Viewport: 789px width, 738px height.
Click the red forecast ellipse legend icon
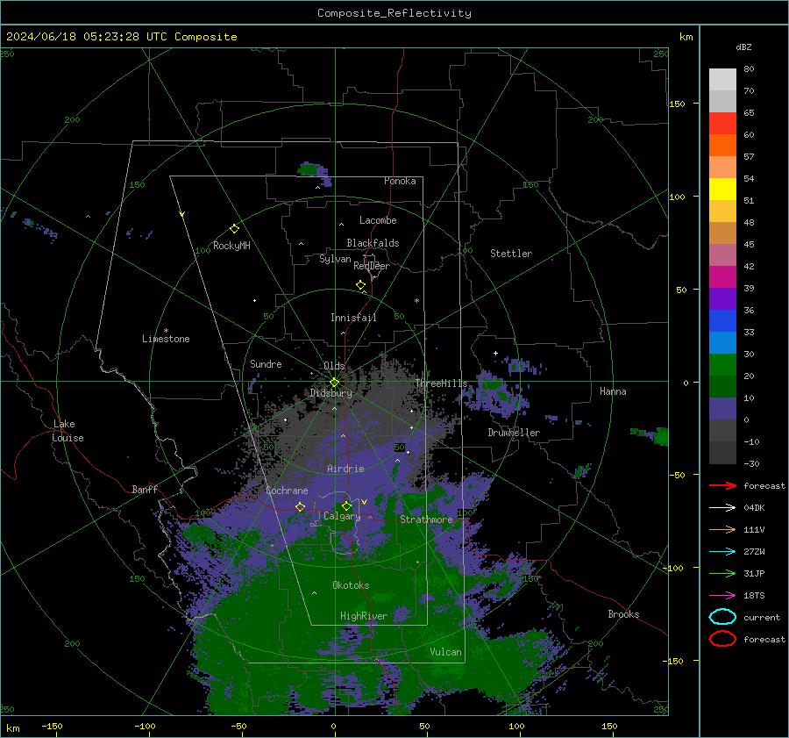click(722, 639)
